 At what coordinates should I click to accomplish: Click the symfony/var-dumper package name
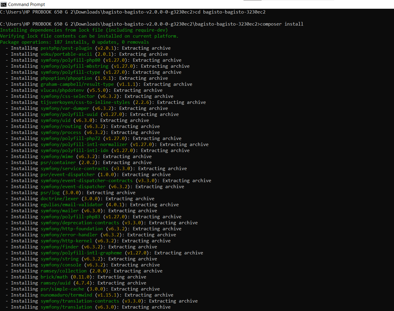pos(65,108)
